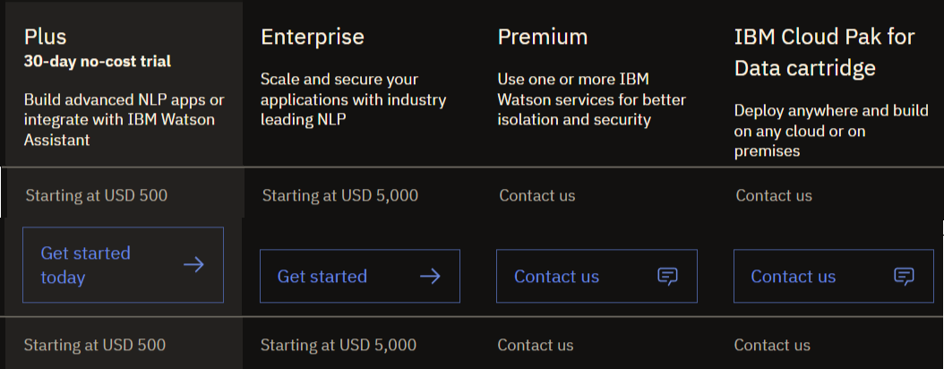This screenshot has height=369, width=944.
Task: Click the Build advanced NLP apps description
Action: coord(124,119)
